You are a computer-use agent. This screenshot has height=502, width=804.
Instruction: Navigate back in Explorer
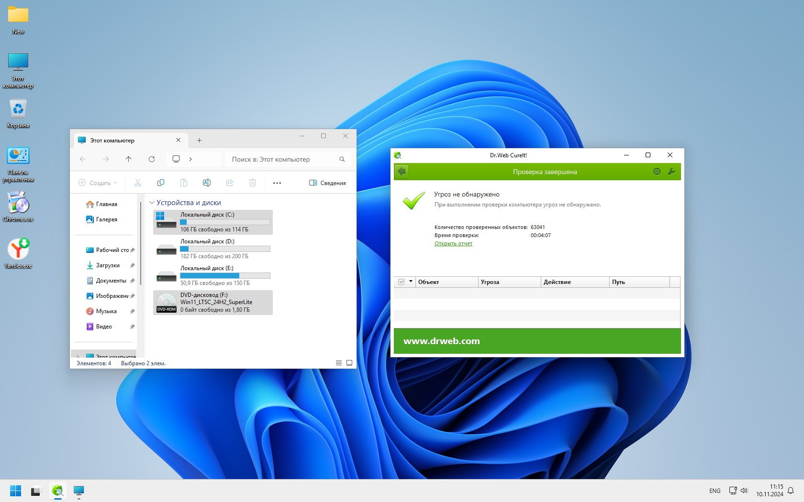coord(83,159)
